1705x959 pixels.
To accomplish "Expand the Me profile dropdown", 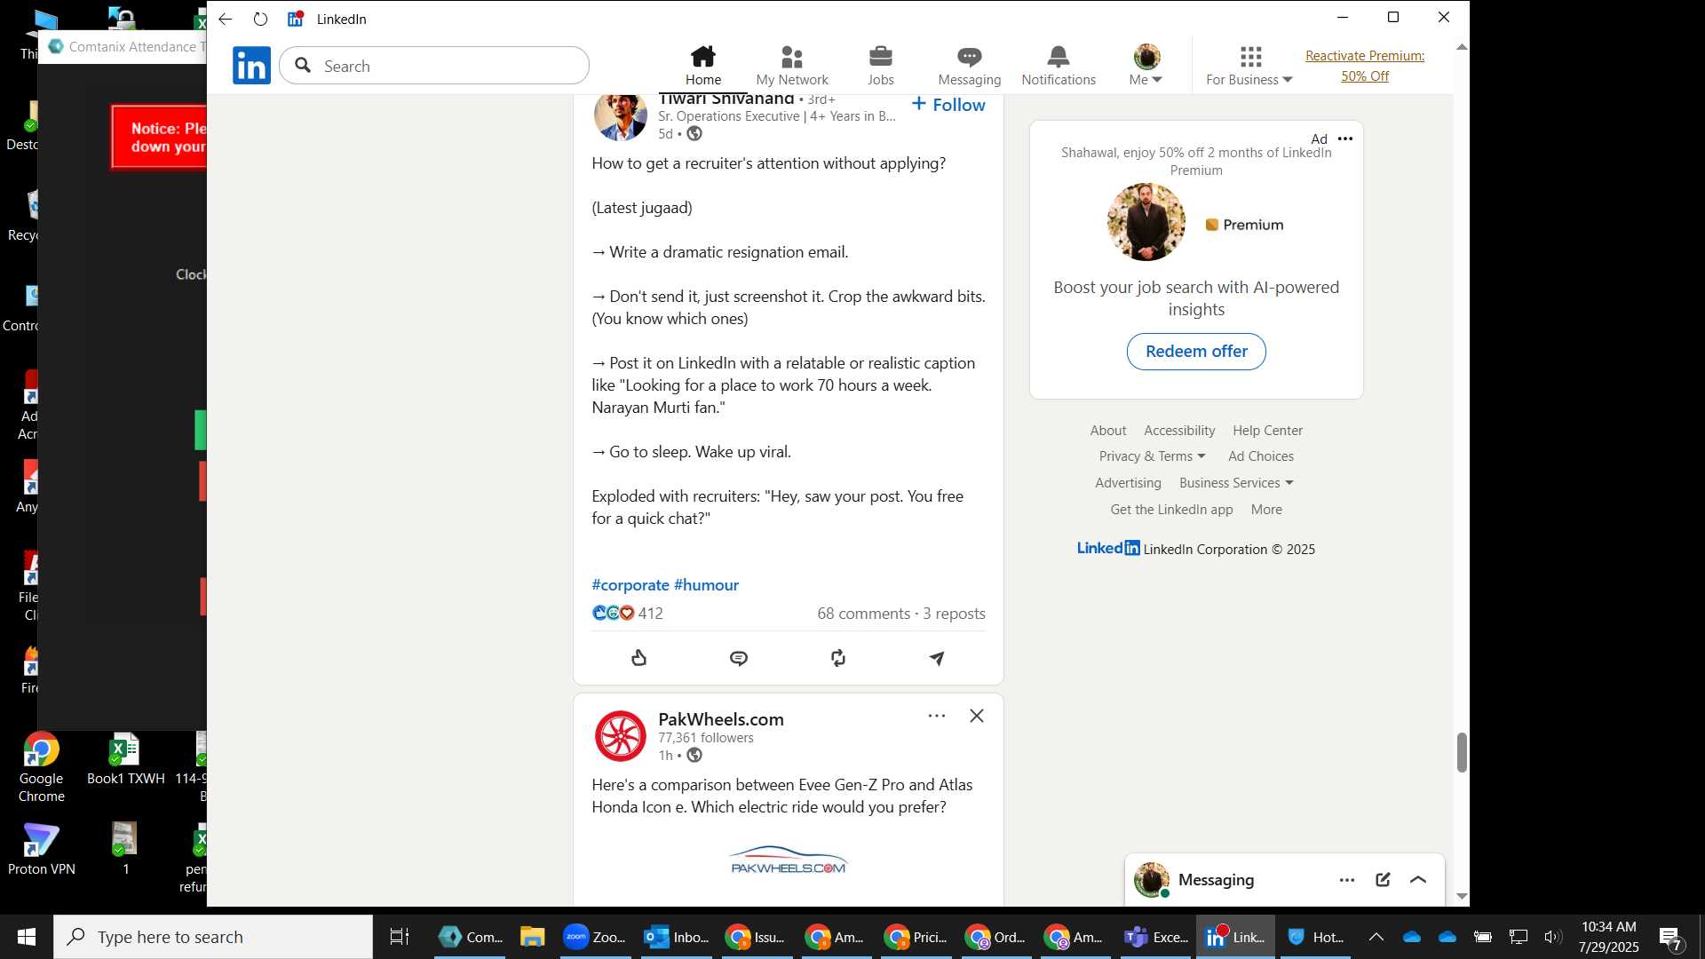I will pos(1146,66).
